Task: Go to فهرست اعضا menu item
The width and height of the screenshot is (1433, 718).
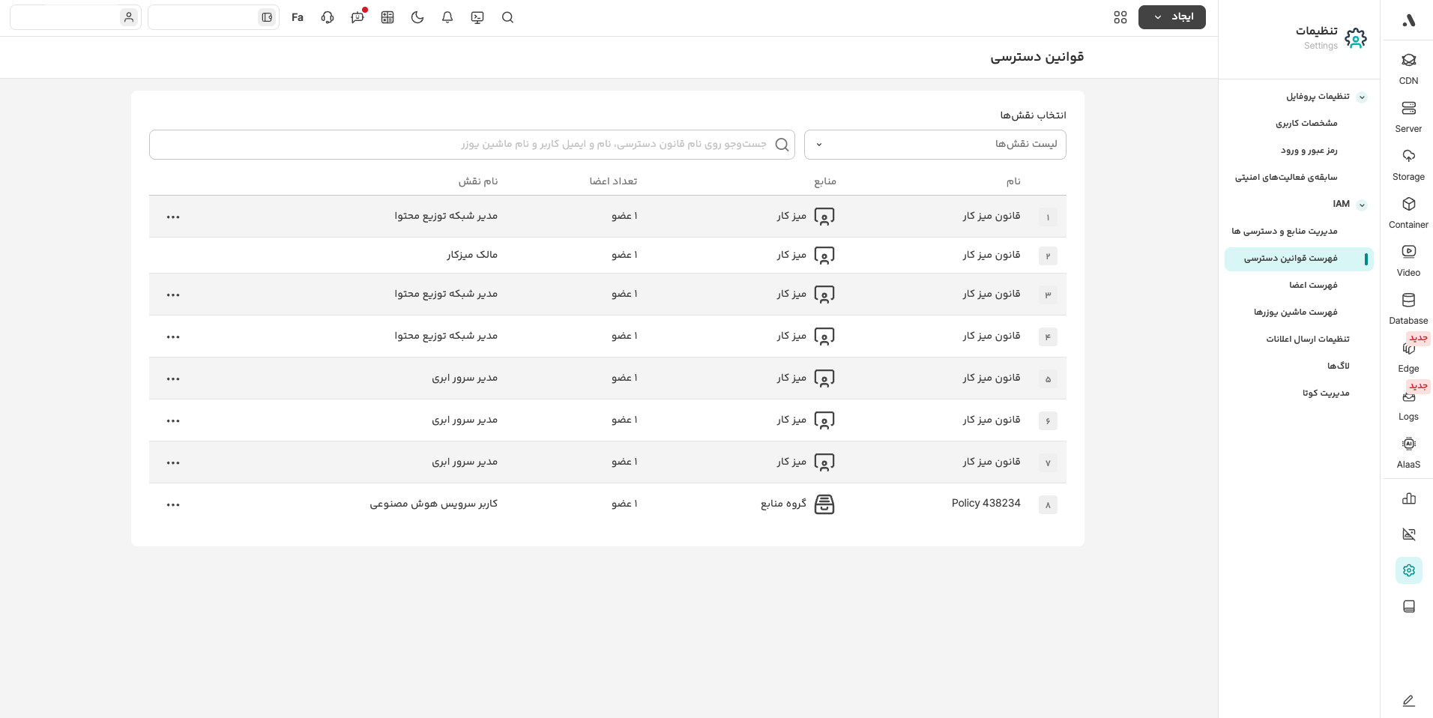Action: (1313, 285)
